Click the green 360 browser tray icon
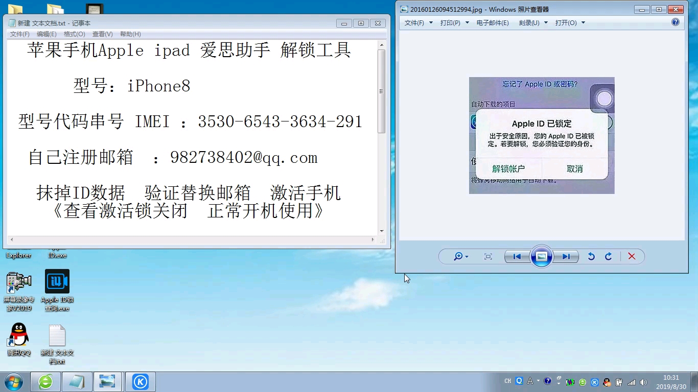698x392 pixels. [583, 382]
